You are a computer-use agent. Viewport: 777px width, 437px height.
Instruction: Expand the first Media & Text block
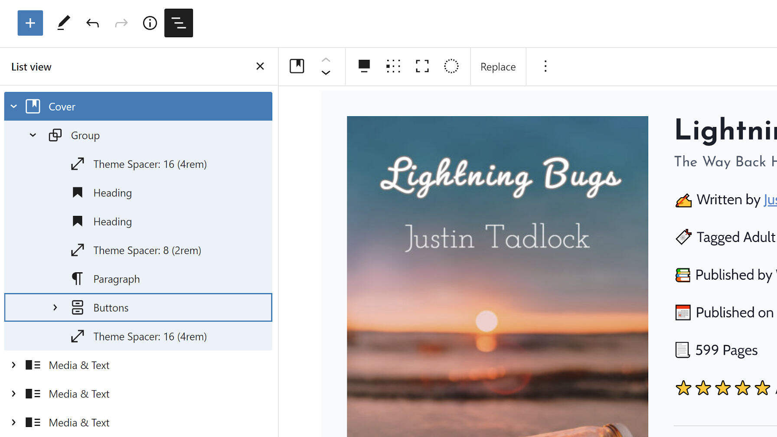point(14,365)
